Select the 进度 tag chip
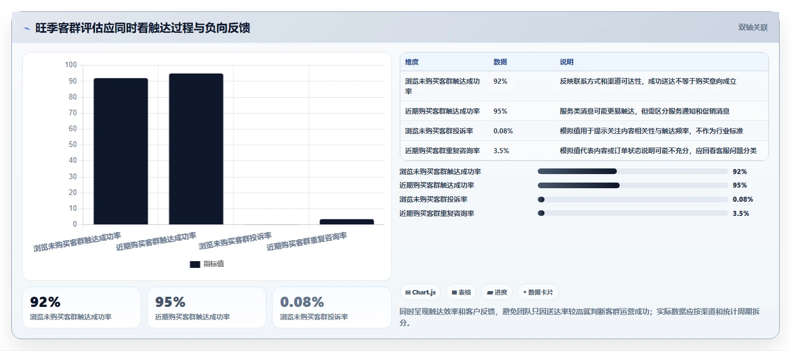The image size is (791, 351). click(497, 292)
